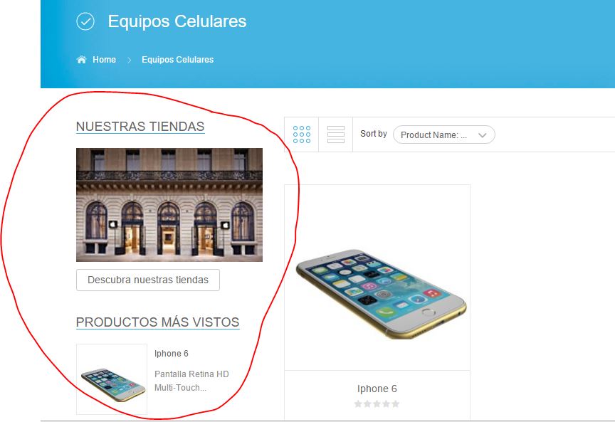Go to Home via breadcrumb link
Viewport: 615px width, 422px height.
click(105, 60)
